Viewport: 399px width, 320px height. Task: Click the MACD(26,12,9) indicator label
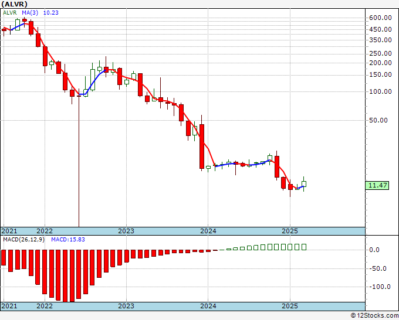pyautogui.click(x=23, y=240)
